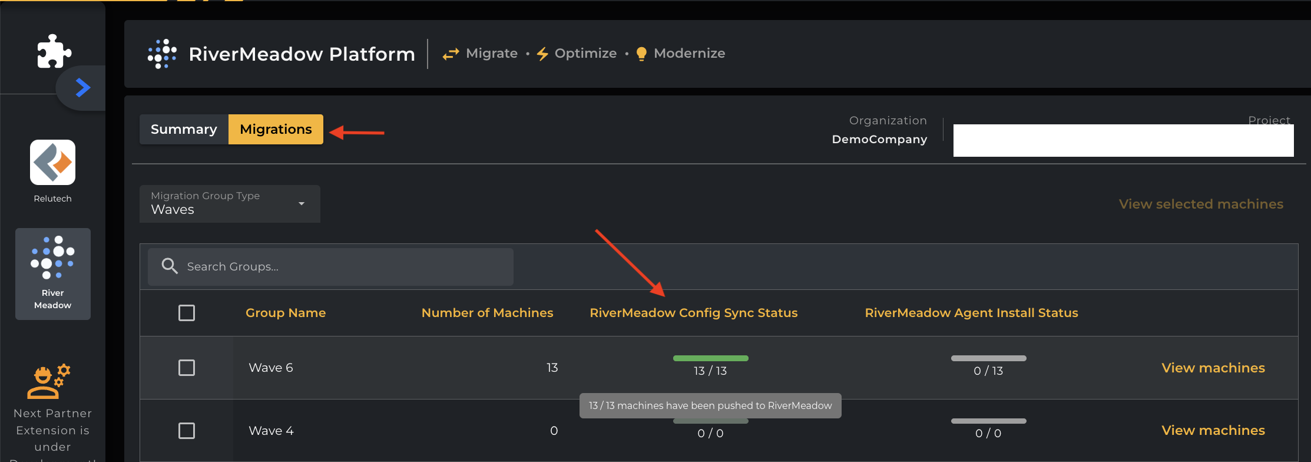Click the search magnifier icon
The width and height of the screenshot is (1311, 462).
coord(170,266)
